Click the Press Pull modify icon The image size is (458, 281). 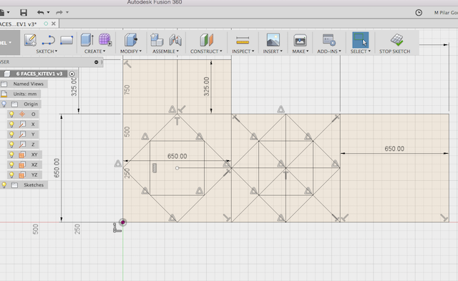(130, 40)
